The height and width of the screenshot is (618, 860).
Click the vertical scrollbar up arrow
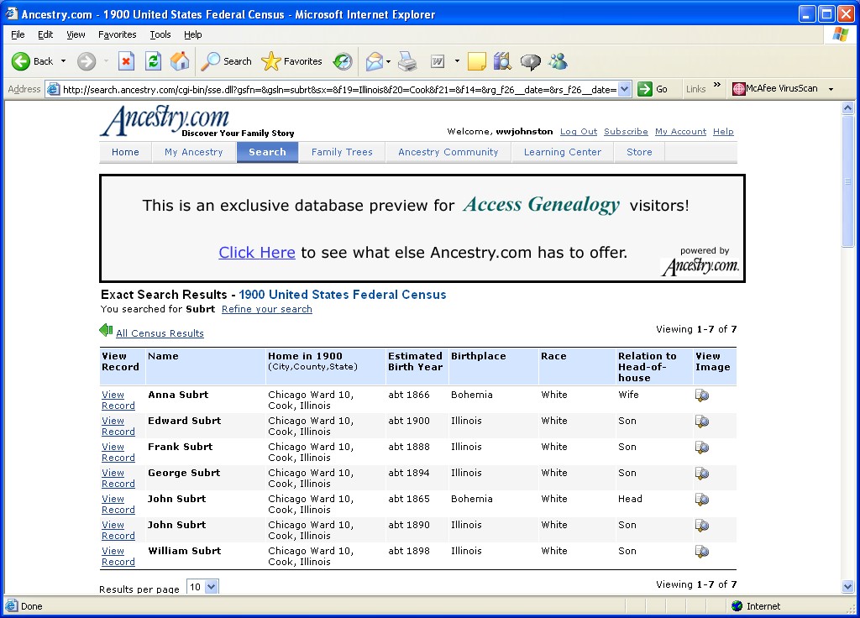(848, 108)
